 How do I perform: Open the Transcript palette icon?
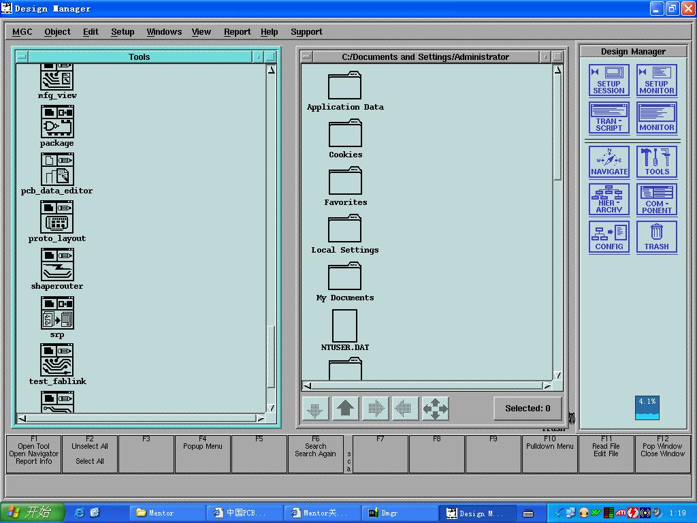[609, 118]
